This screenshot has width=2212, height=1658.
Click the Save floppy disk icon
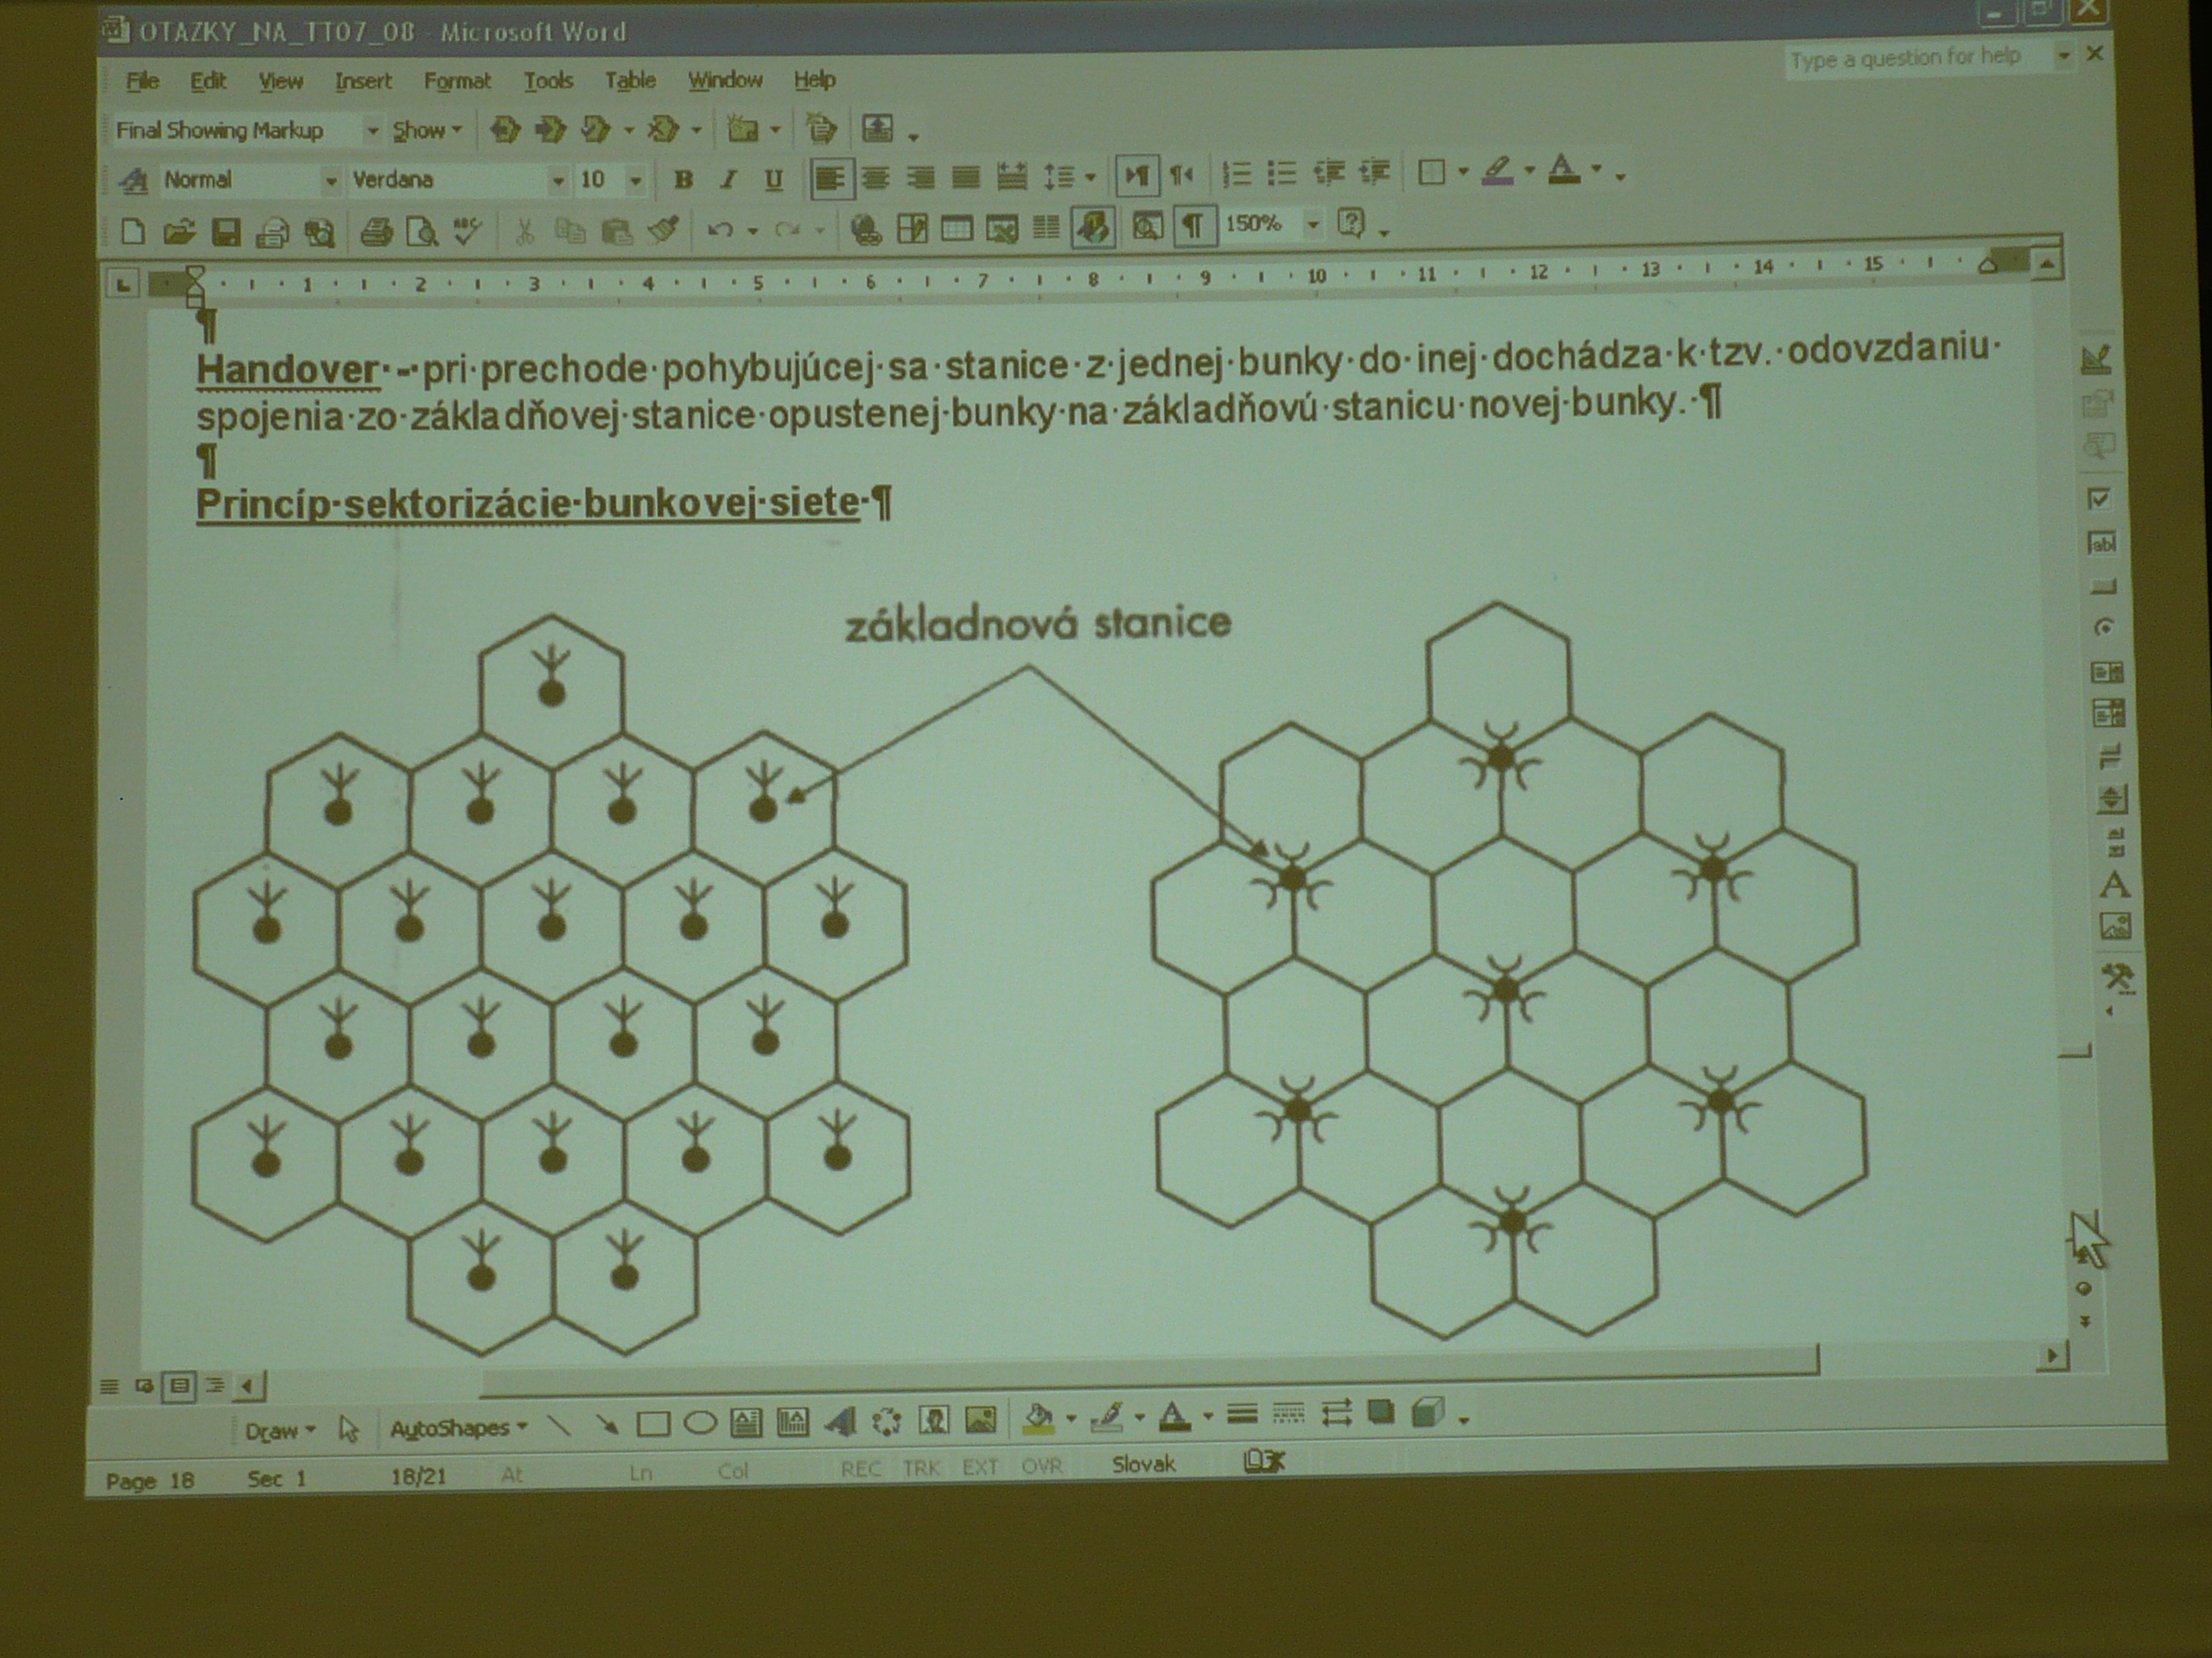226,233
